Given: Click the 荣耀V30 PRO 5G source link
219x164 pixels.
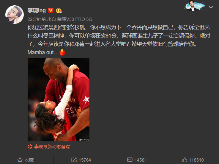Looking at the screenshot, I should point(75,19).
